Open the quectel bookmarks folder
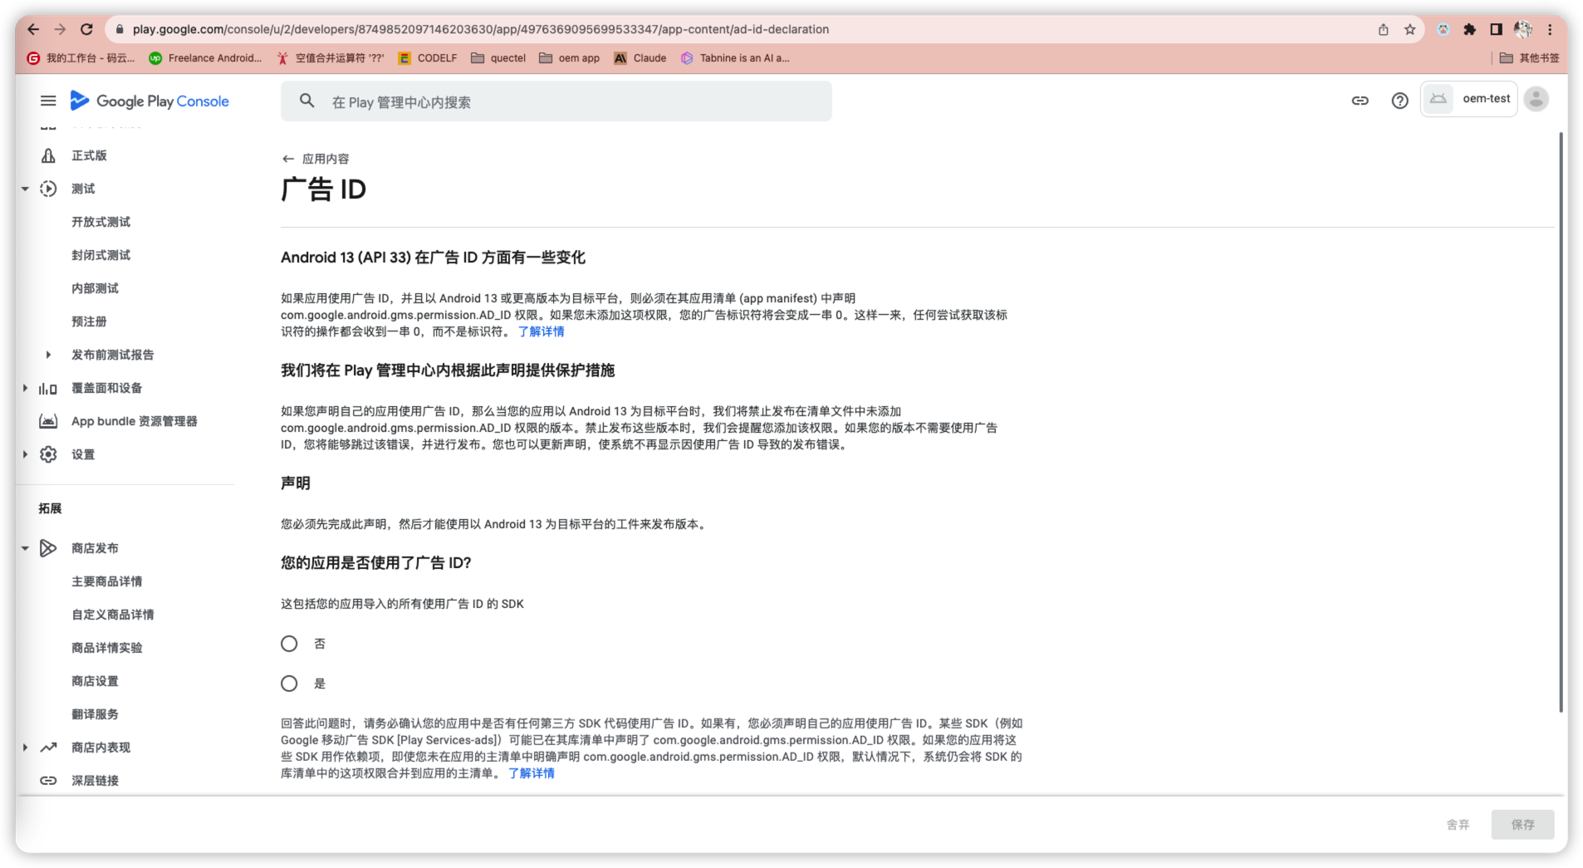 [x=498, y=58]
